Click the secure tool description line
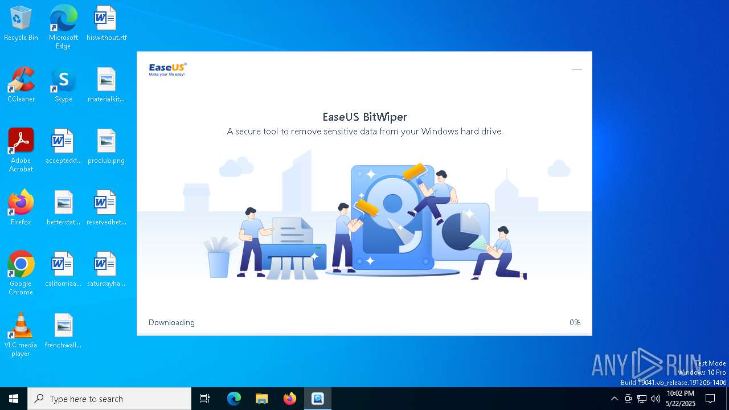The width and height of the screenshot is (729, 410). pos(364,132)
